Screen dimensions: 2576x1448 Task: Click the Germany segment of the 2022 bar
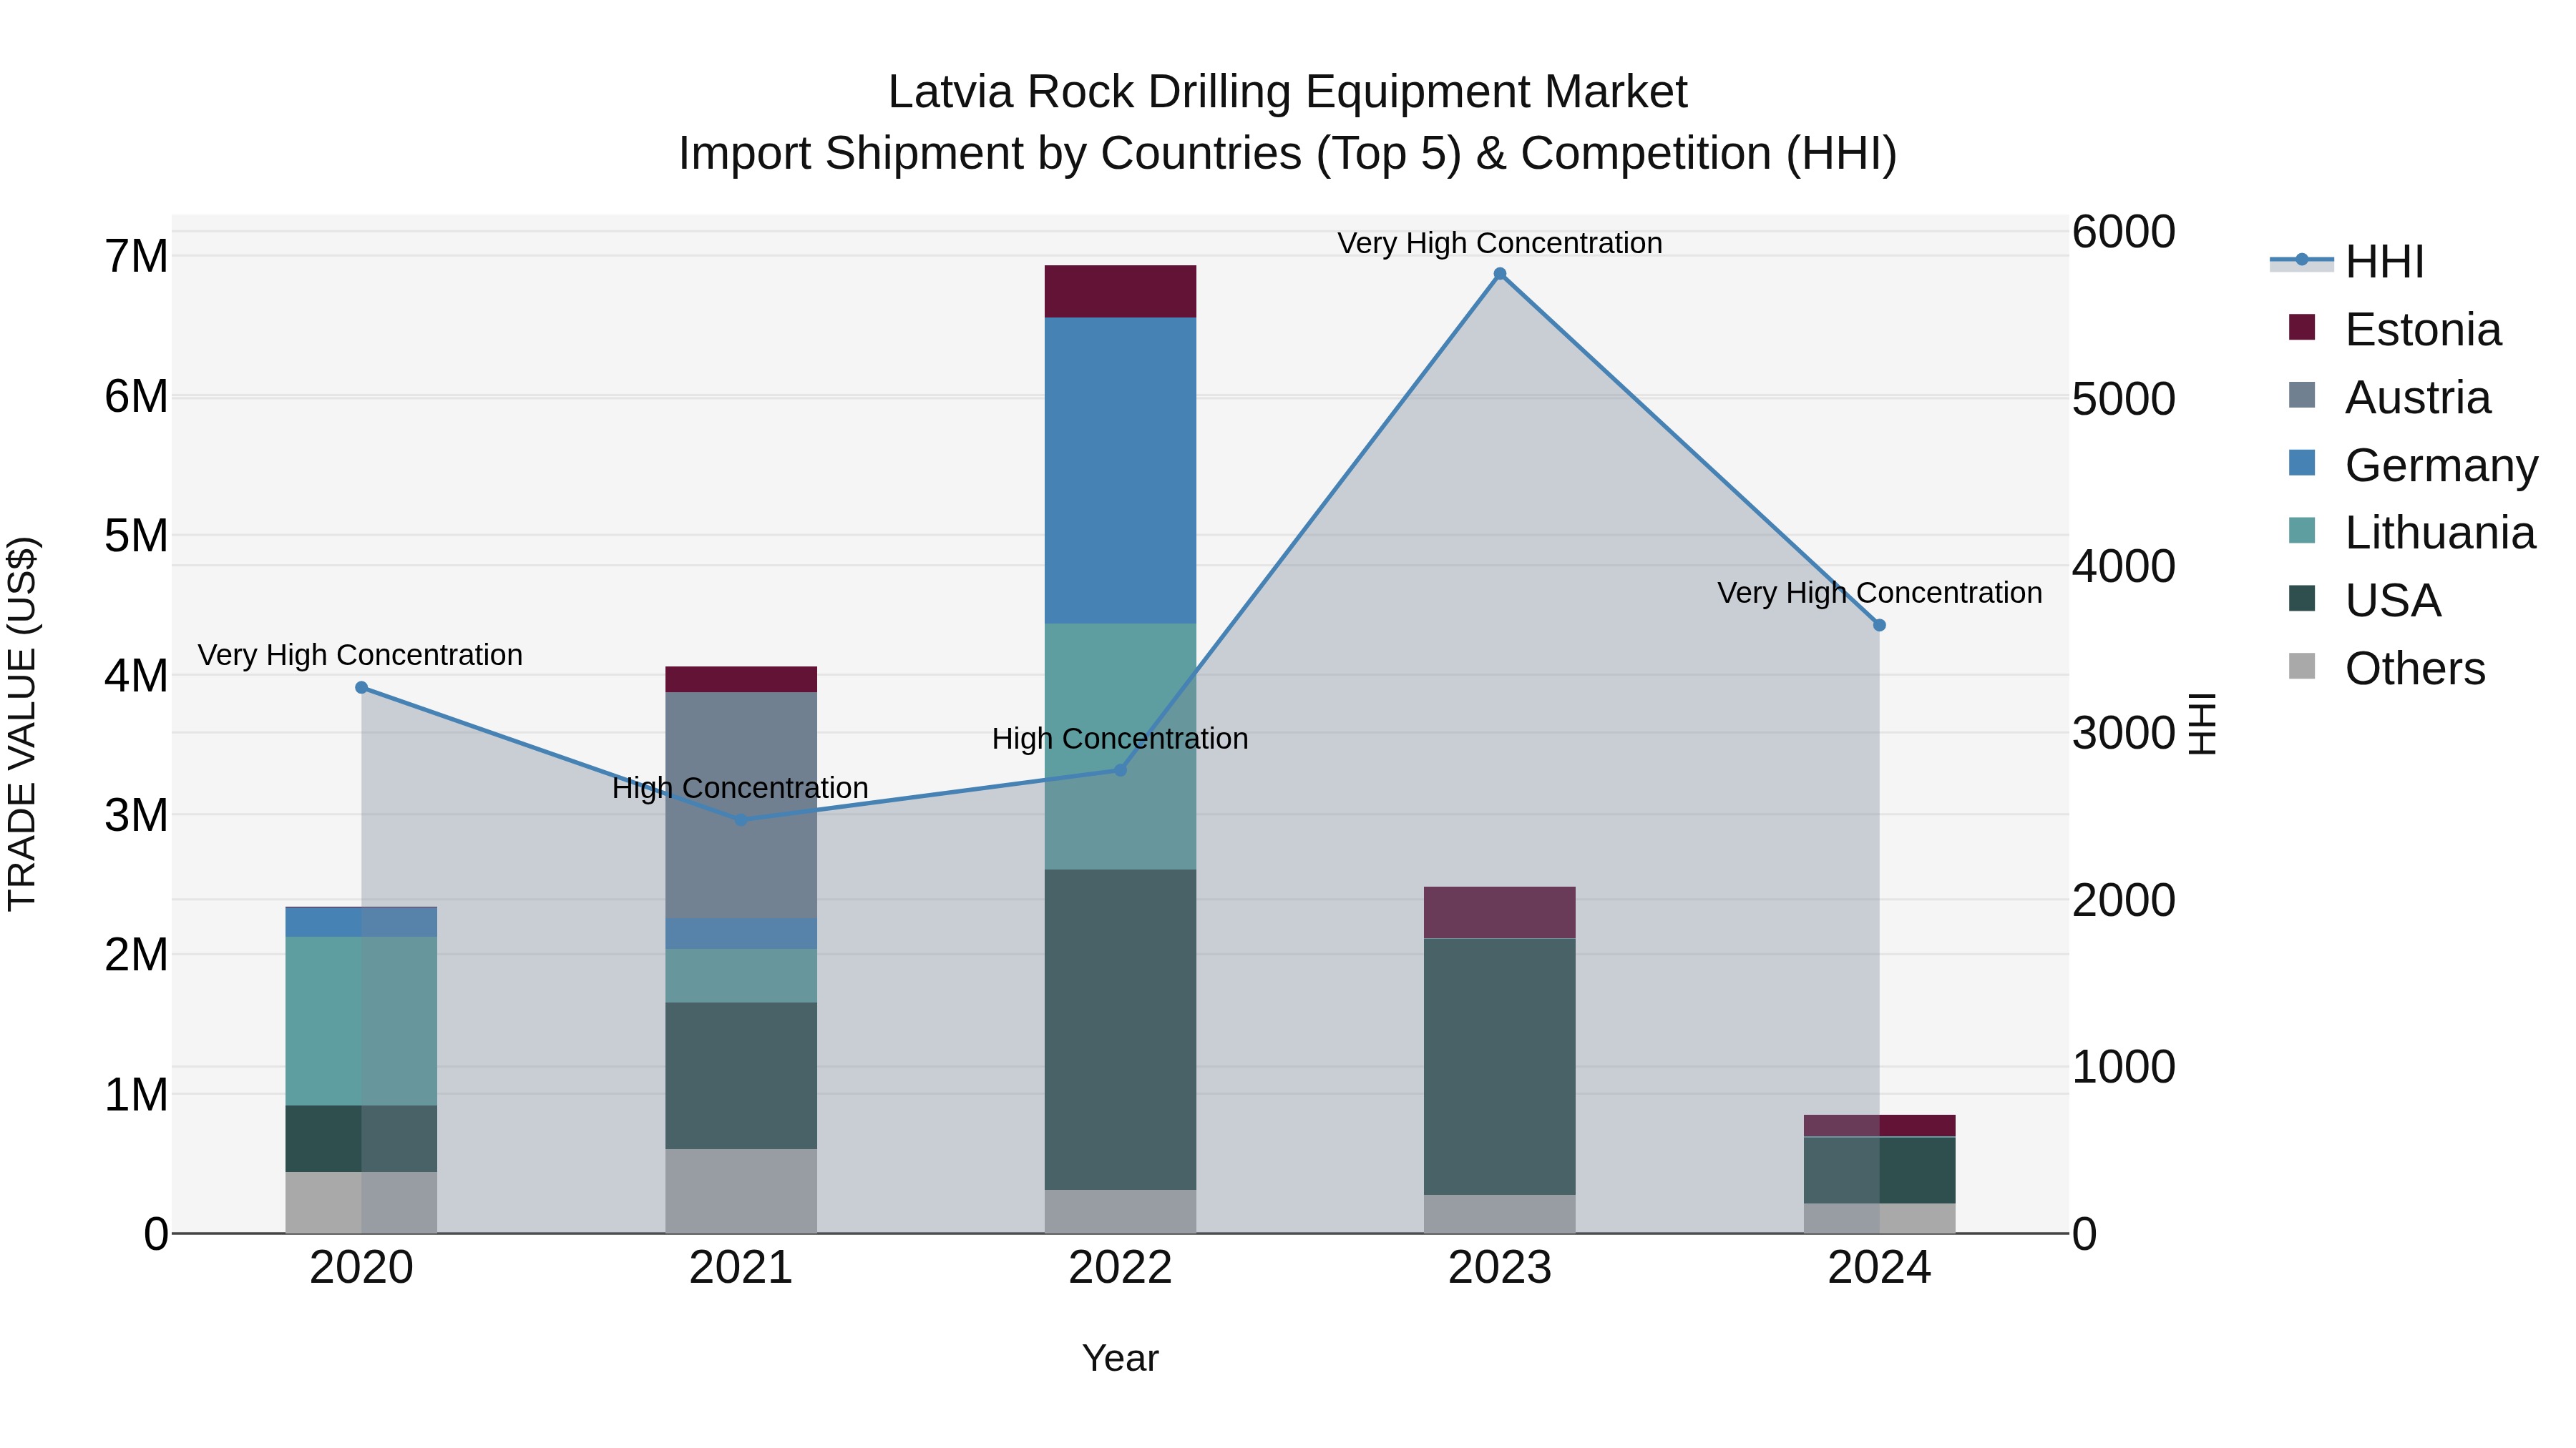(x=1120, y=471)
